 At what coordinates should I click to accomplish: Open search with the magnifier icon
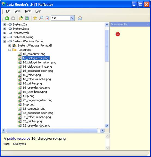coord(41,18)
